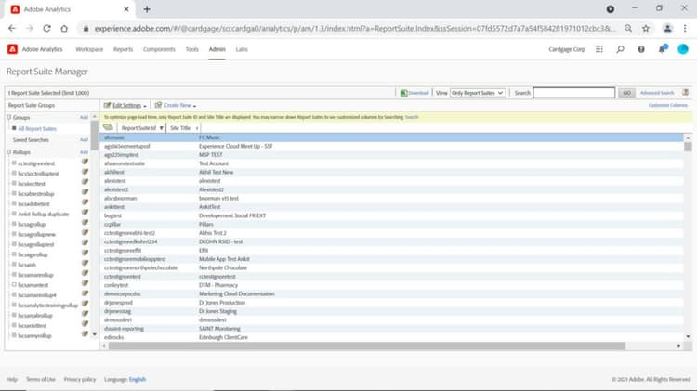Image resolution: width=697 pixels, height=391 pixels.
Task: Open Admin menu
Action: point(217,49)
